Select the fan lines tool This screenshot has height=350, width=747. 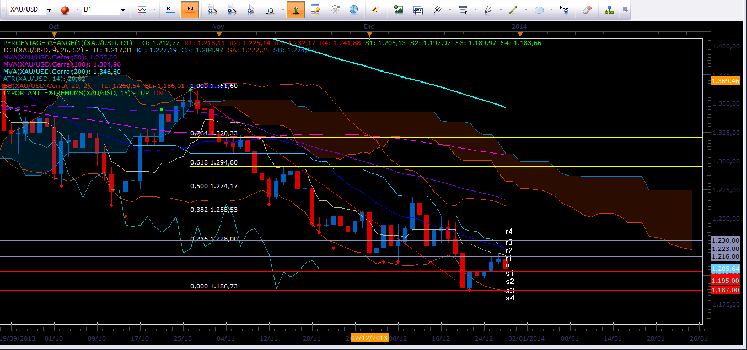487,9
